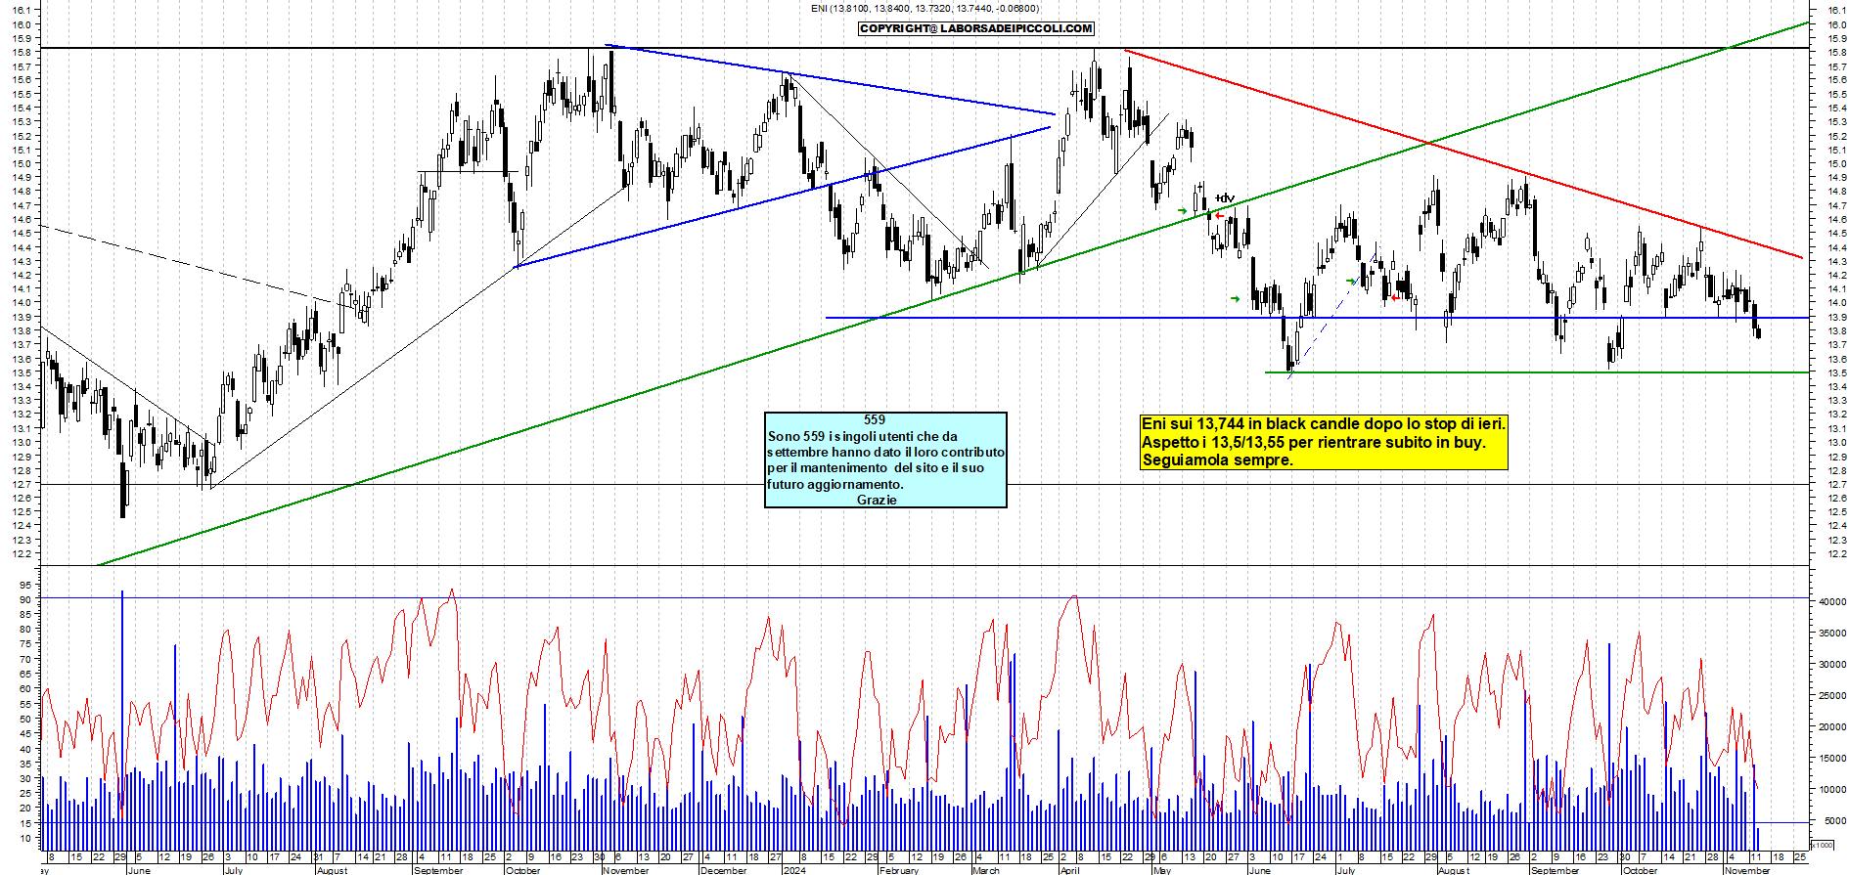Click the 'Seguiamola sempre.' annotation line

[x=1217, y=459]
